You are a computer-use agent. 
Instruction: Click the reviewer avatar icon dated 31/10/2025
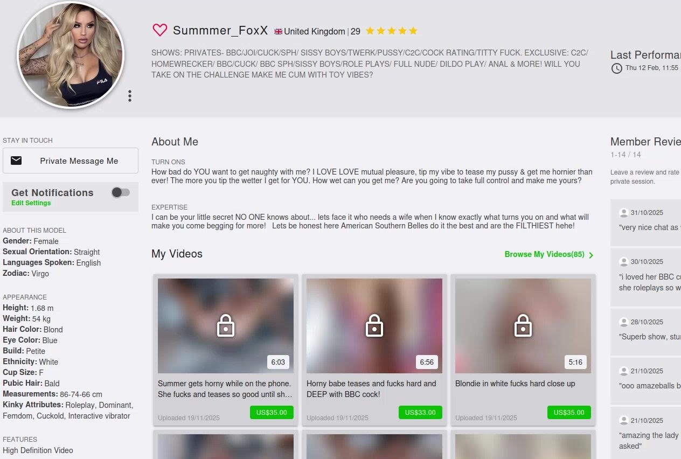pos(624,213)
